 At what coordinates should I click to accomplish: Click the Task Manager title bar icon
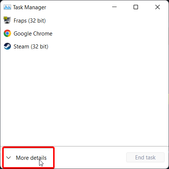click(x=7, y=7)
